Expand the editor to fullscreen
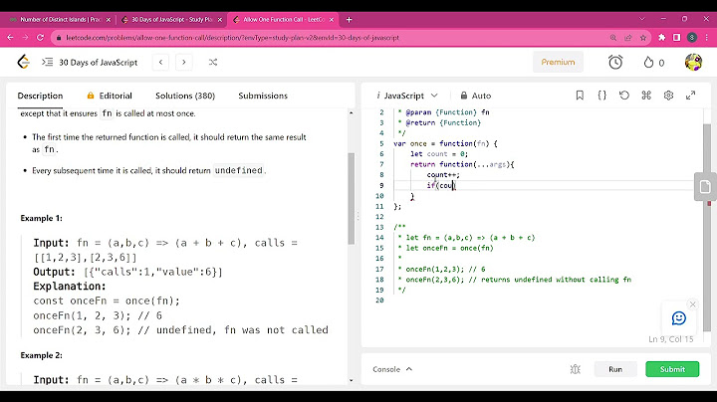The width and height of the screenshot is (717, 402). pos(690,96)
